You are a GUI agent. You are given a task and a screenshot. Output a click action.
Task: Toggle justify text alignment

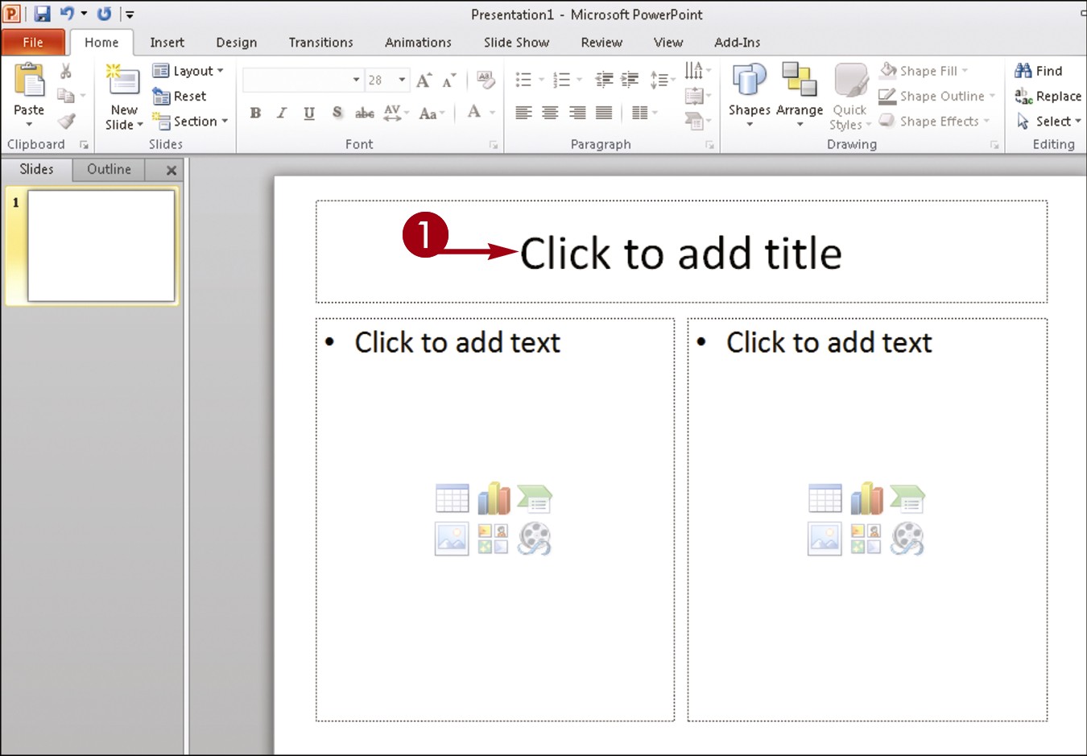[604, 113]
